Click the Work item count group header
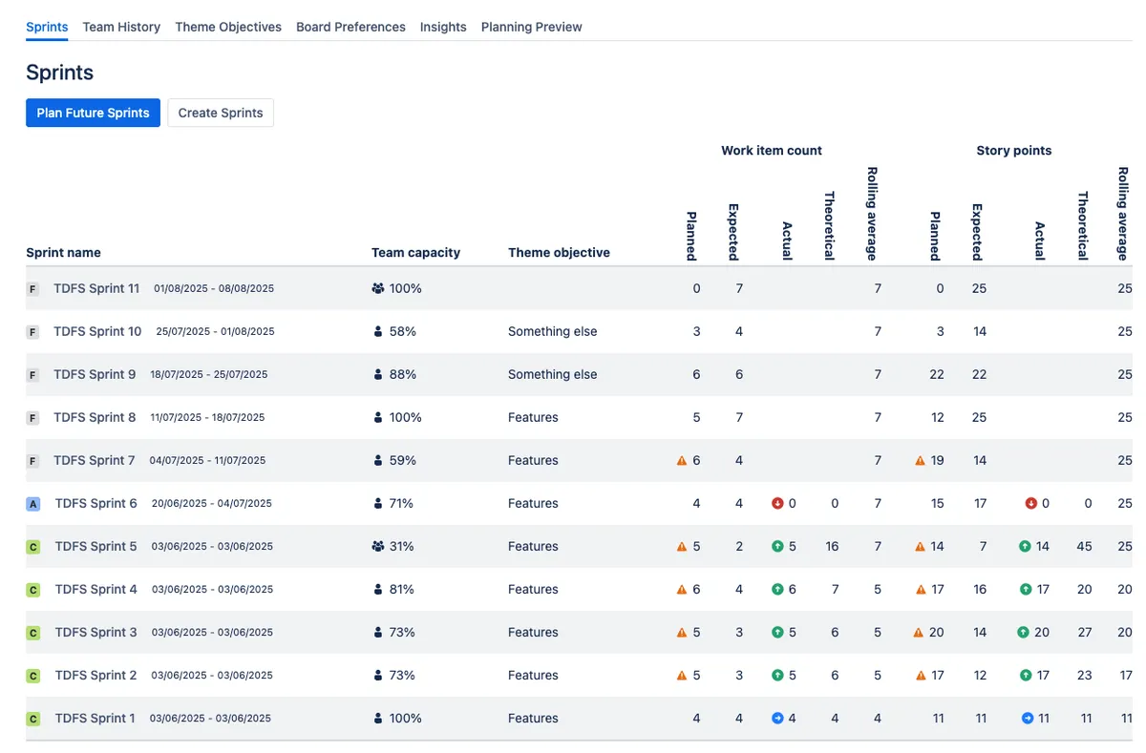This screenshot has width=1146, height=753. coord(772,150)
